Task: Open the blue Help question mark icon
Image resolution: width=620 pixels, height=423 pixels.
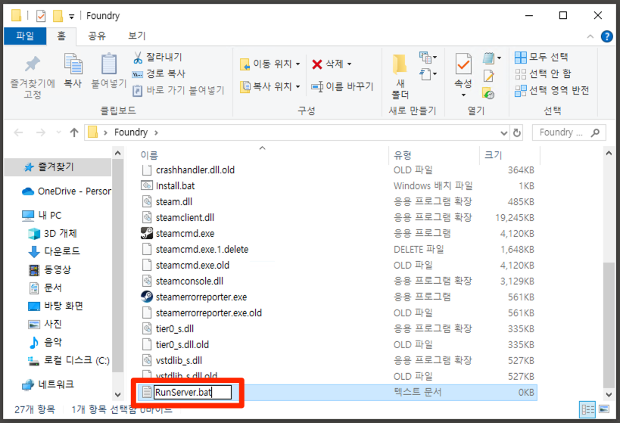Action: coord(606,36)
